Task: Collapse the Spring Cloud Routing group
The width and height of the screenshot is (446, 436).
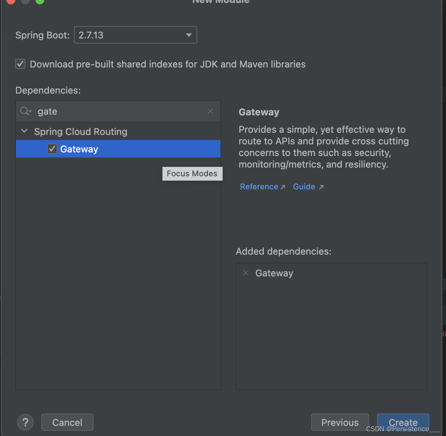Action: click(x=24, y=131)
